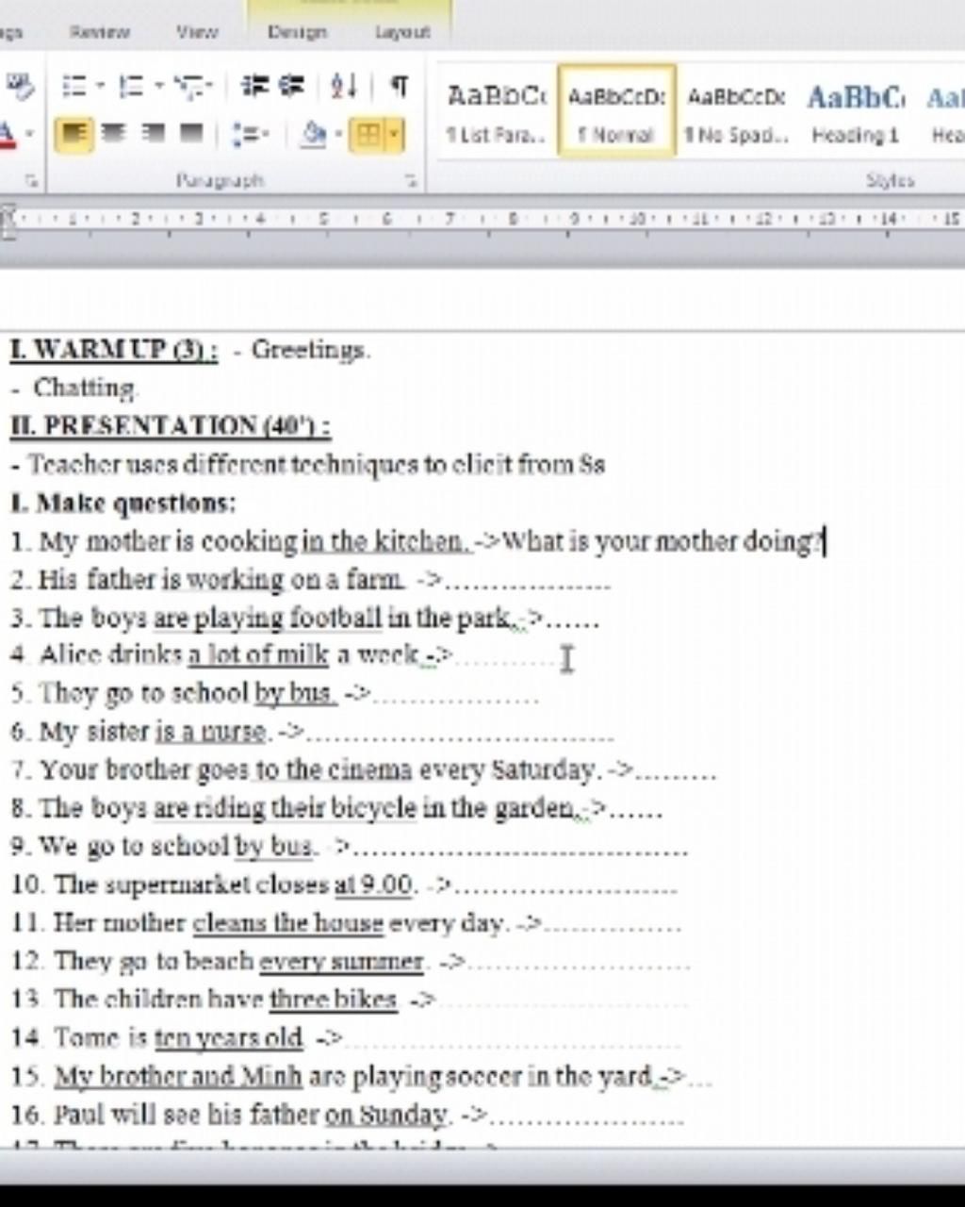Switch to the Review tab
Viewport: 965px width, 1207px height.
100,31
